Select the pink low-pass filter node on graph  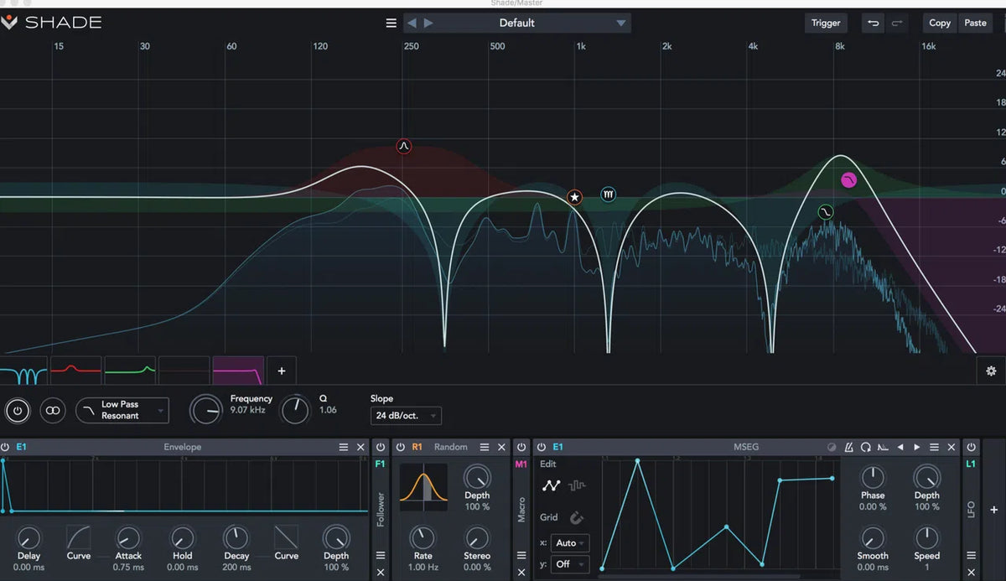(x=849, y=179)
